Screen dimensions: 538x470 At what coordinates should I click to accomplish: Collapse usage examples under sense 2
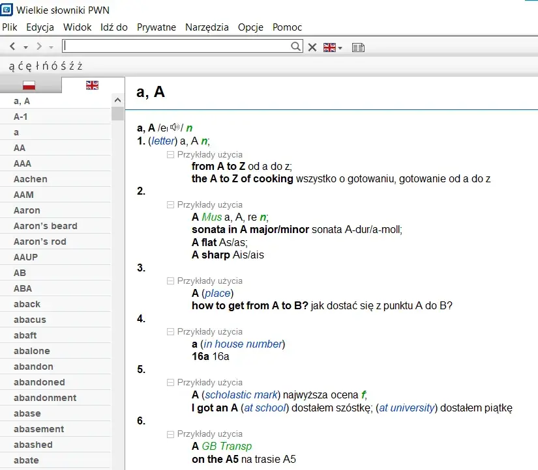pos(170,205)
